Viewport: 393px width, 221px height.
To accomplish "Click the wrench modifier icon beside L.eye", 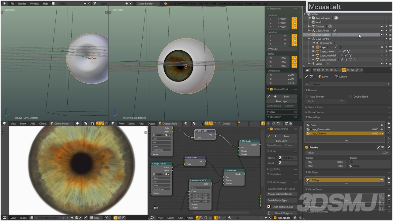I will [x=336, y=47].
